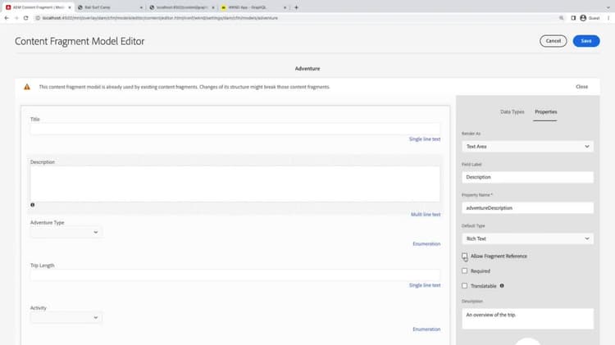Switch to the localhost content browser tab
The height and width of the screenshot is (345, 615).
point(181,7)
